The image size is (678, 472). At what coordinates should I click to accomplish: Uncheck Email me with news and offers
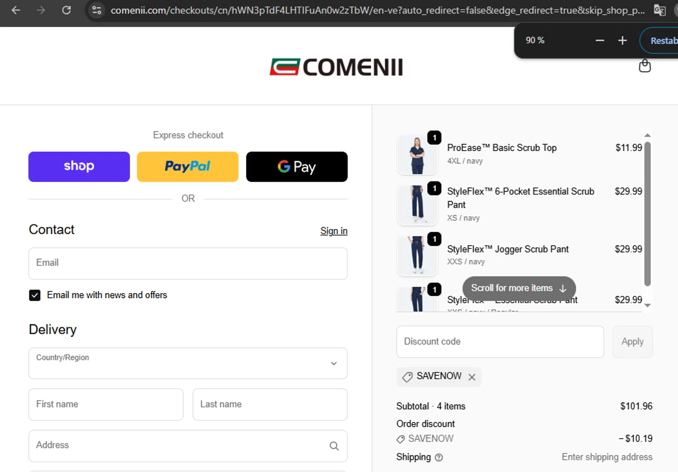(x=35, y=295)
